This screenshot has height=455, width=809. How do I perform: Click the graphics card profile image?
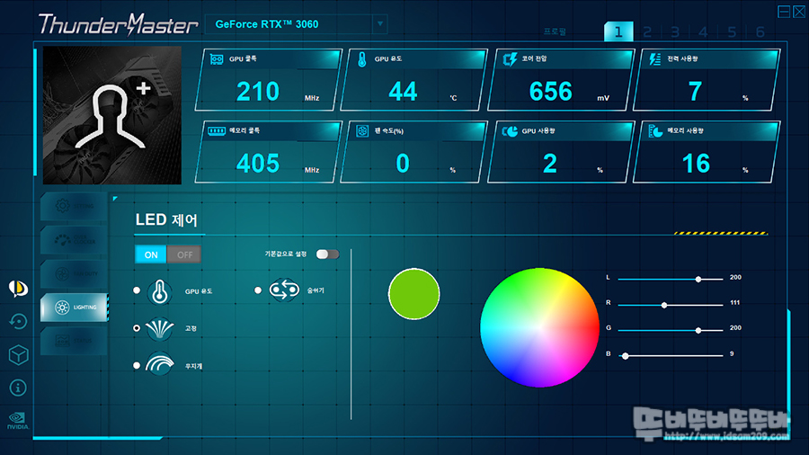click(112, 115)
